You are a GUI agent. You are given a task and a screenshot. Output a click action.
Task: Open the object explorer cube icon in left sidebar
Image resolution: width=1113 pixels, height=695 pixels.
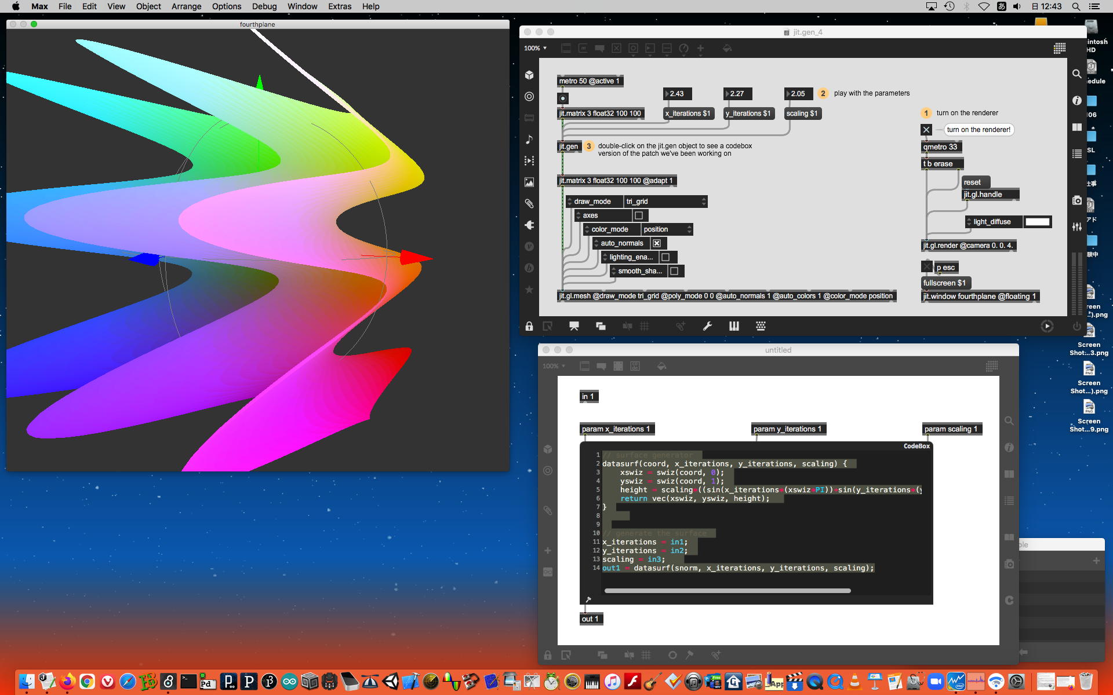(529, 75)
